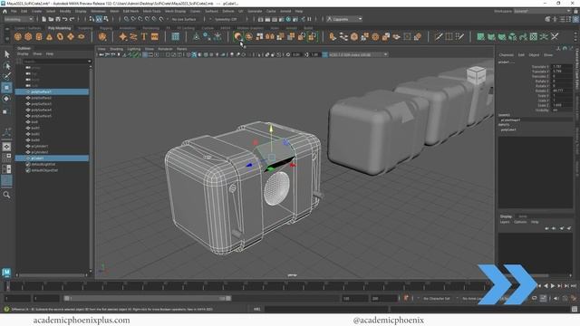This screenshot has height=326, width=580.
Task: Click the Open Scene folder icon
Action: coord(51,19)
